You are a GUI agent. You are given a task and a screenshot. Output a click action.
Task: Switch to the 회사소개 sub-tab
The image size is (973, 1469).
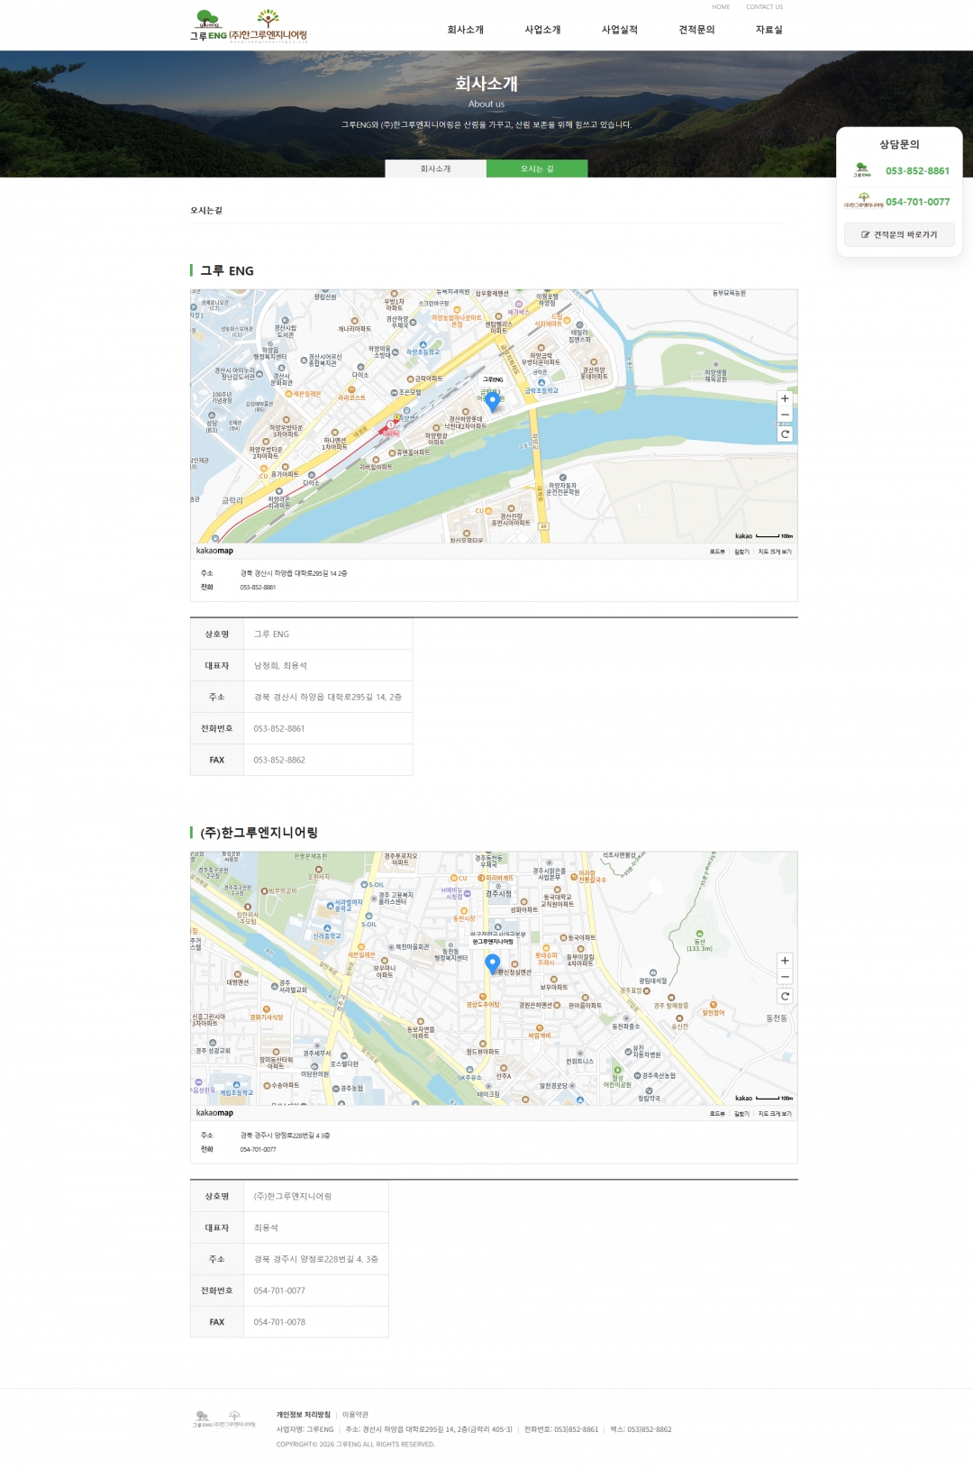[436, 169]
